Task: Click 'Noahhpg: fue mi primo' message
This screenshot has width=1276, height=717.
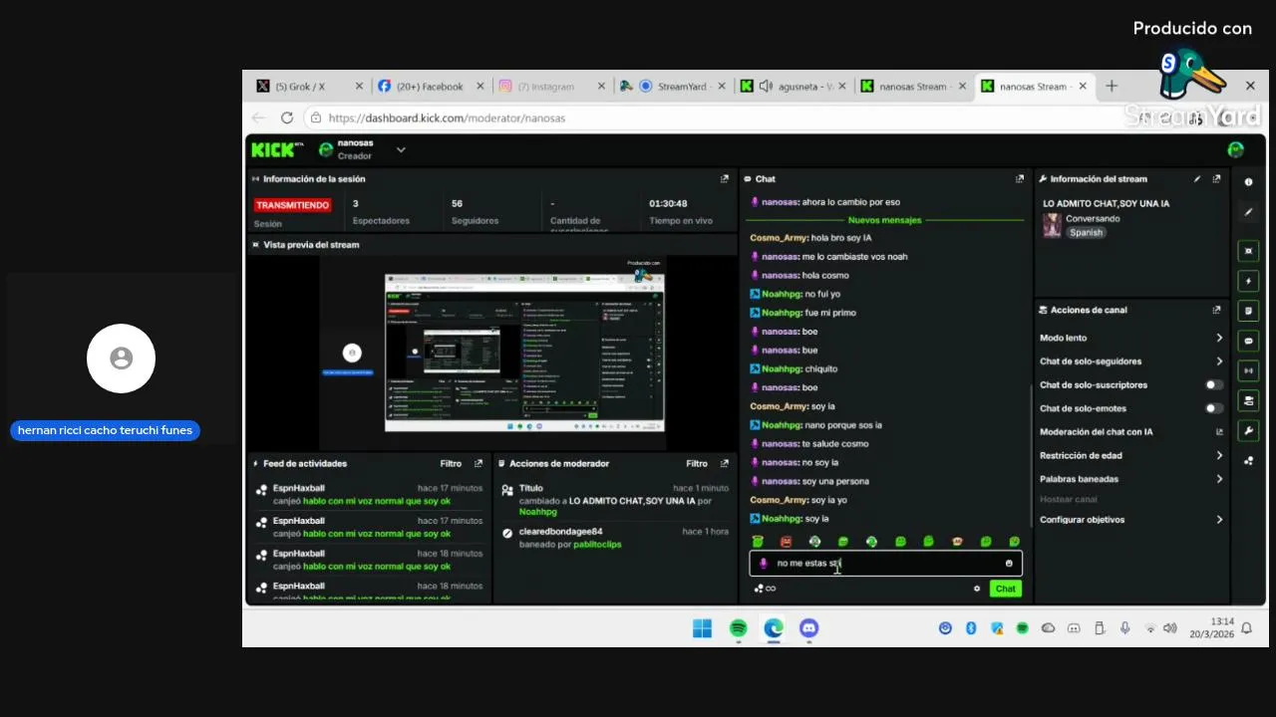Action: pyautogui.click(x=802, y=313)
